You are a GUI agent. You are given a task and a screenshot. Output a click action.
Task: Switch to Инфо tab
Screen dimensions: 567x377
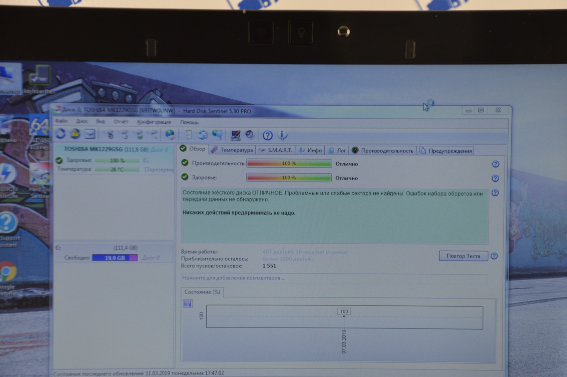click(310, 150)
